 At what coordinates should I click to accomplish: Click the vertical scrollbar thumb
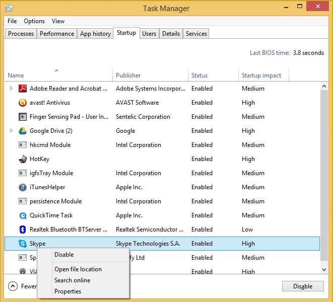coord(324,175)
